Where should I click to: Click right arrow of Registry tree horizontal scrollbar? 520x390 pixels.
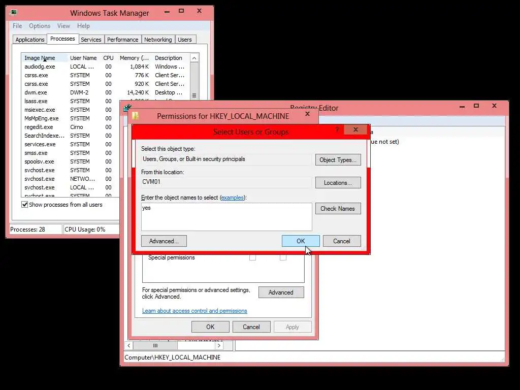click(219, 345)
